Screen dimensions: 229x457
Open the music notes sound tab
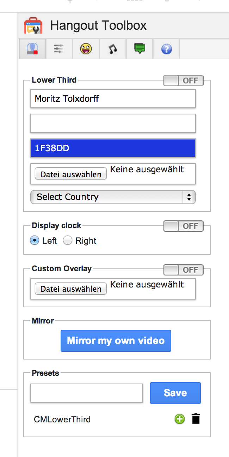[113, 49]
